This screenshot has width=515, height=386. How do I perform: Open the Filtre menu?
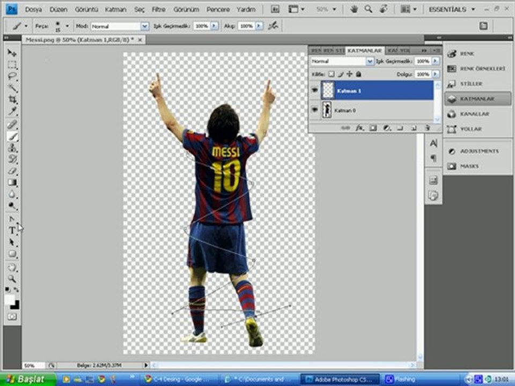coord(158,10)
